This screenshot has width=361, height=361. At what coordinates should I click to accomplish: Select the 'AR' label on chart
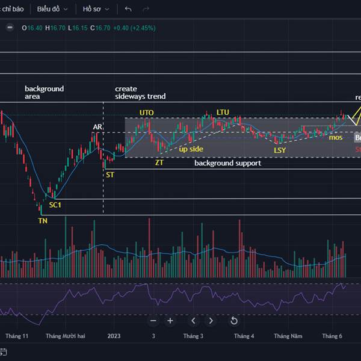[97, 127]
